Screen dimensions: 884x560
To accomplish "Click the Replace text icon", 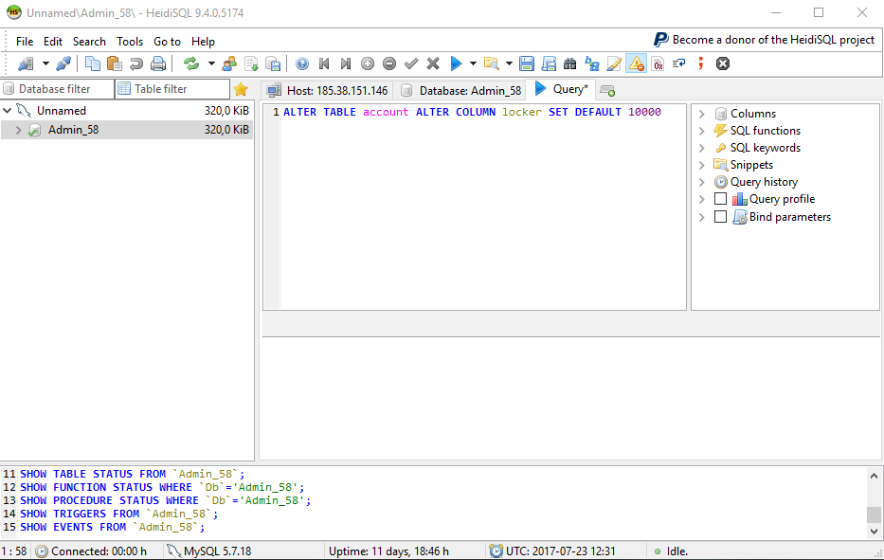I will tap(592, 63).
